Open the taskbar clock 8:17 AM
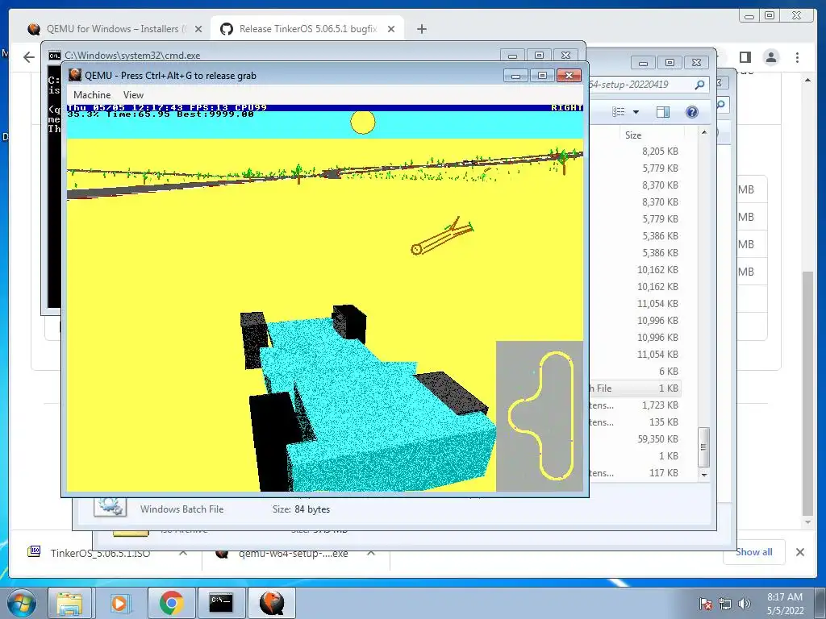The width and height of the screenshot is (826, 619). click(785, 603)
